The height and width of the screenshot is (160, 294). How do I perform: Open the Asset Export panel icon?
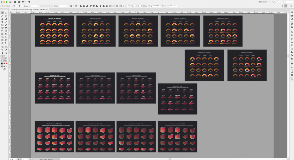tap(292, 72)
